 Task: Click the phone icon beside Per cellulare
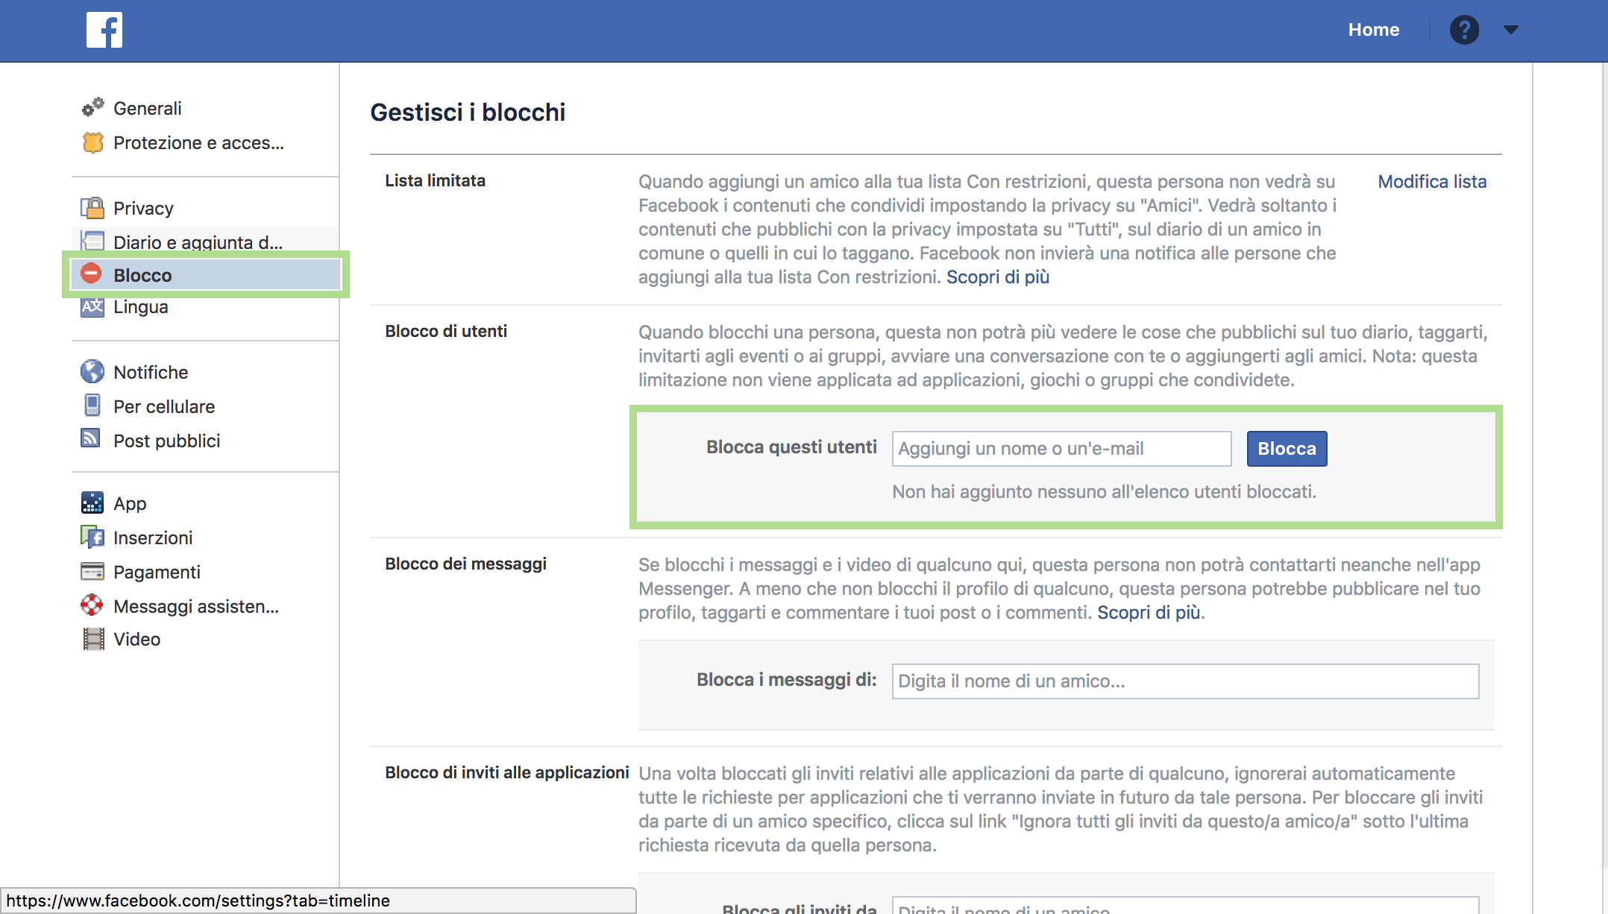coord(92,406)
